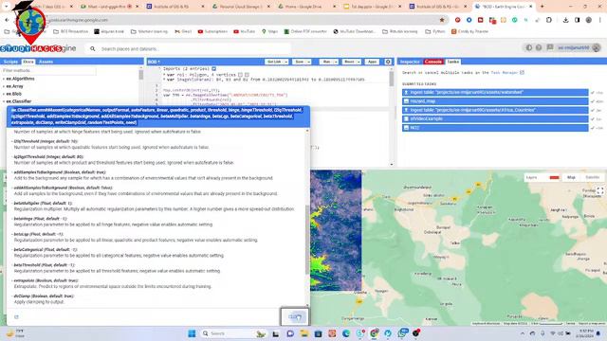The width and height of the screenshot is (607, 341).
Task: Switch the map to Satellite view
Action: (592, 177)
